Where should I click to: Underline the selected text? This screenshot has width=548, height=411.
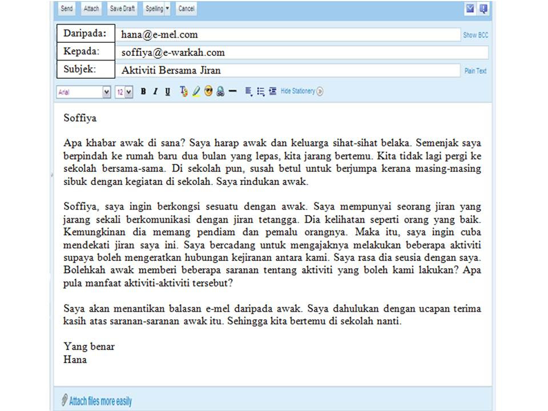coord(167,91)
